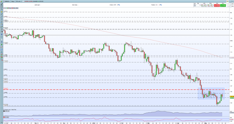This screenshot has width=234, height=124.
Task: Click the bar chart app icon in title bar
Action: coord(2,1)
